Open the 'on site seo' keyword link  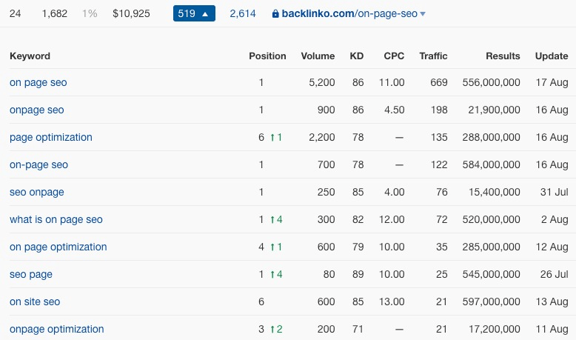coord(35,301)
